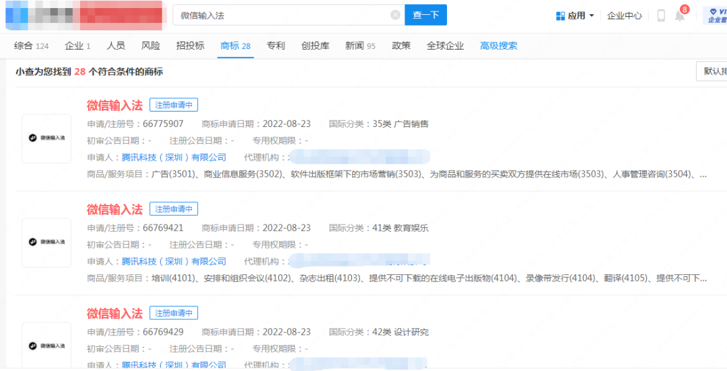
Task: Switch to 政策 tab
Action: [x=401, y=46]
